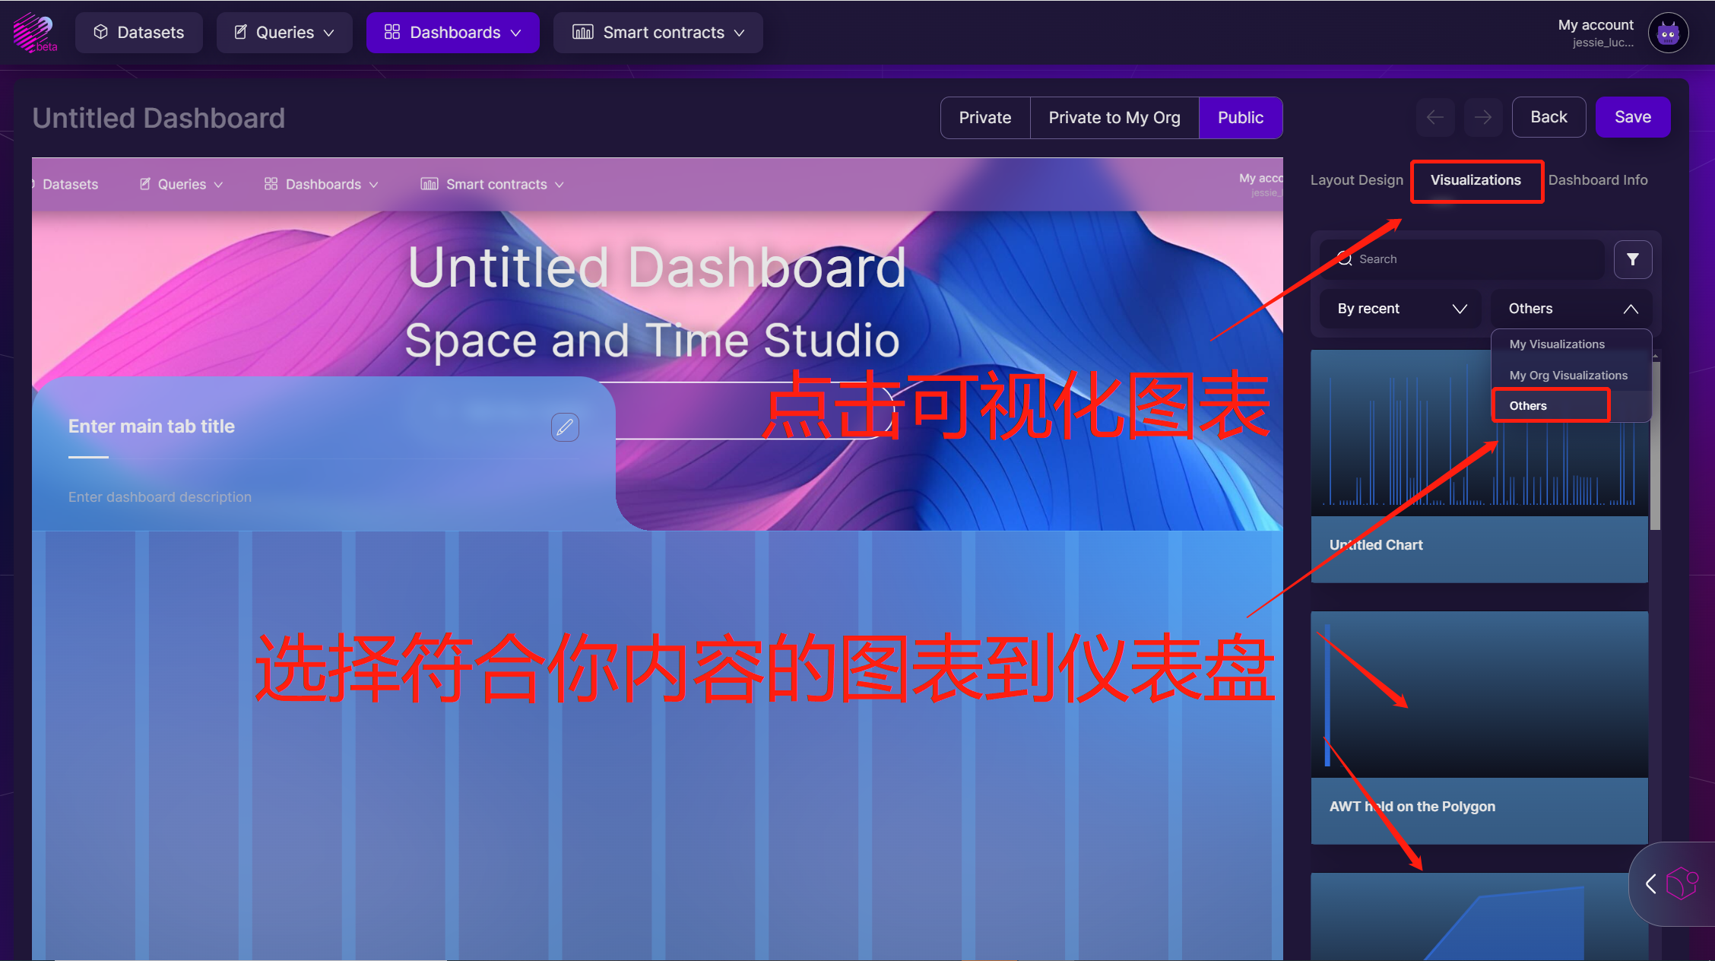Select My Visualizations option
Image resolution: width=1715 pixels, height=961 pixels.
tap(1557, 344)
